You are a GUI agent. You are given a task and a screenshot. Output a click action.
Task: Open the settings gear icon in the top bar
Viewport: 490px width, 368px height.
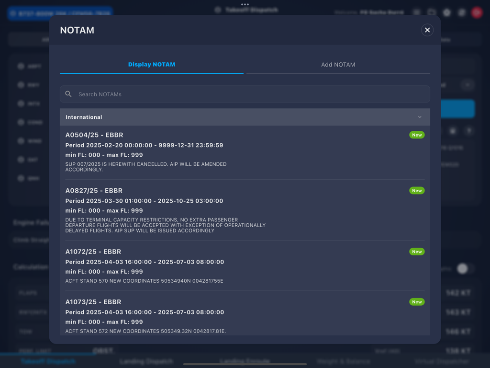(447, 12)
